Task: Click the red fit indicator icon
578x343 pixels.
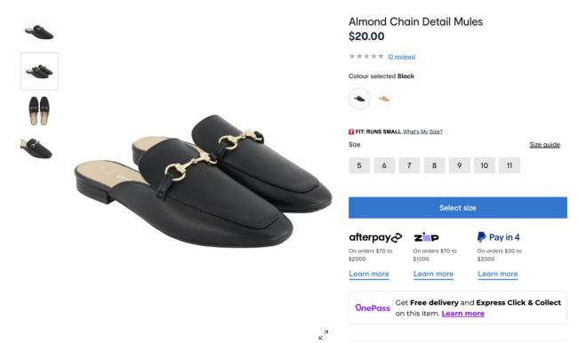Action: coord(351,132)
